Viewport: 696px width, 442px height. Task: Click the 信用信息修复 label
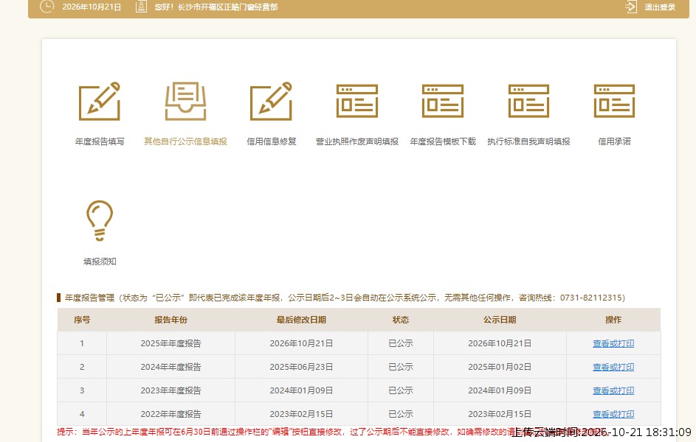pos(271,141)
